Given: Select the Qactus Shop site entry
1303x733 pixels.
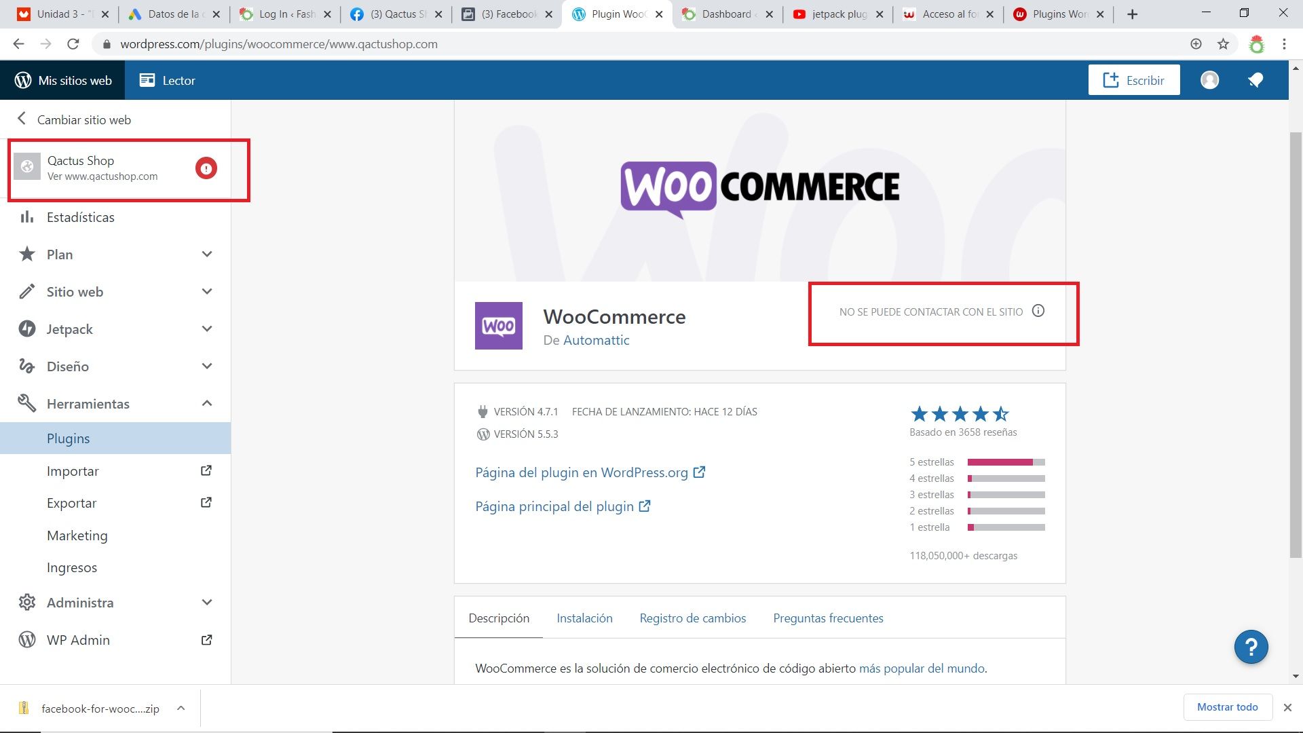Looking at the screenshot, I should point(115,168).
